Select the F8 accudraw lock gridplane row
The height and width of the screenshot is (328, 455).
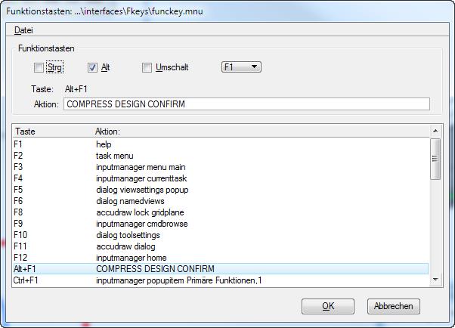click(x=221, y=212)
